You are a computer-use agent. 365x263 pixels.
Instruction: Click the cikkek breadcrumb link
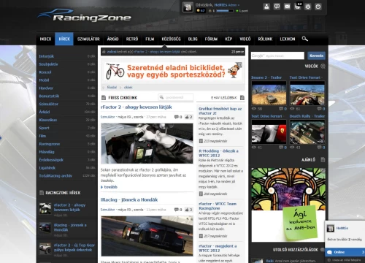click(128, 87)
